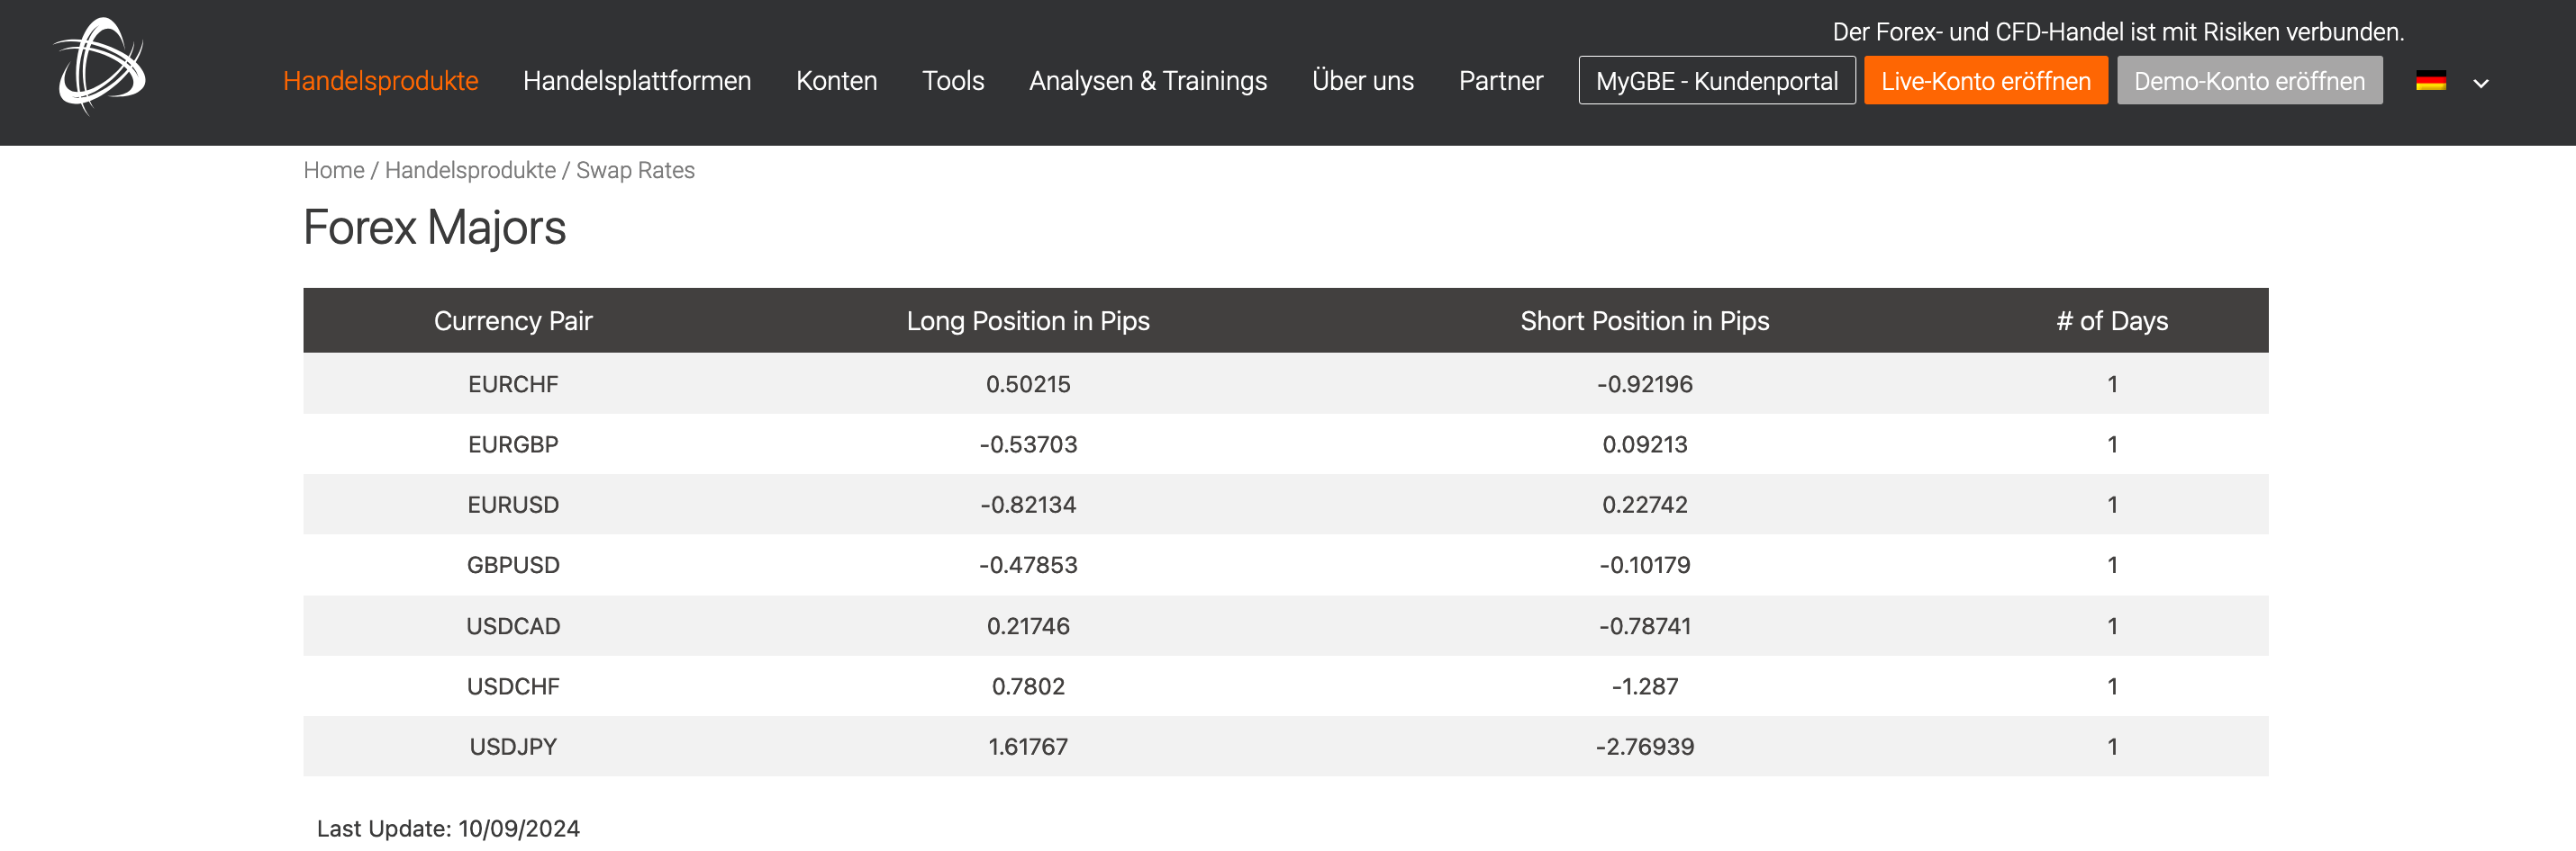Click the # of Days header
This screenshot has height=851, width=2576.
tap(2112, 320)
